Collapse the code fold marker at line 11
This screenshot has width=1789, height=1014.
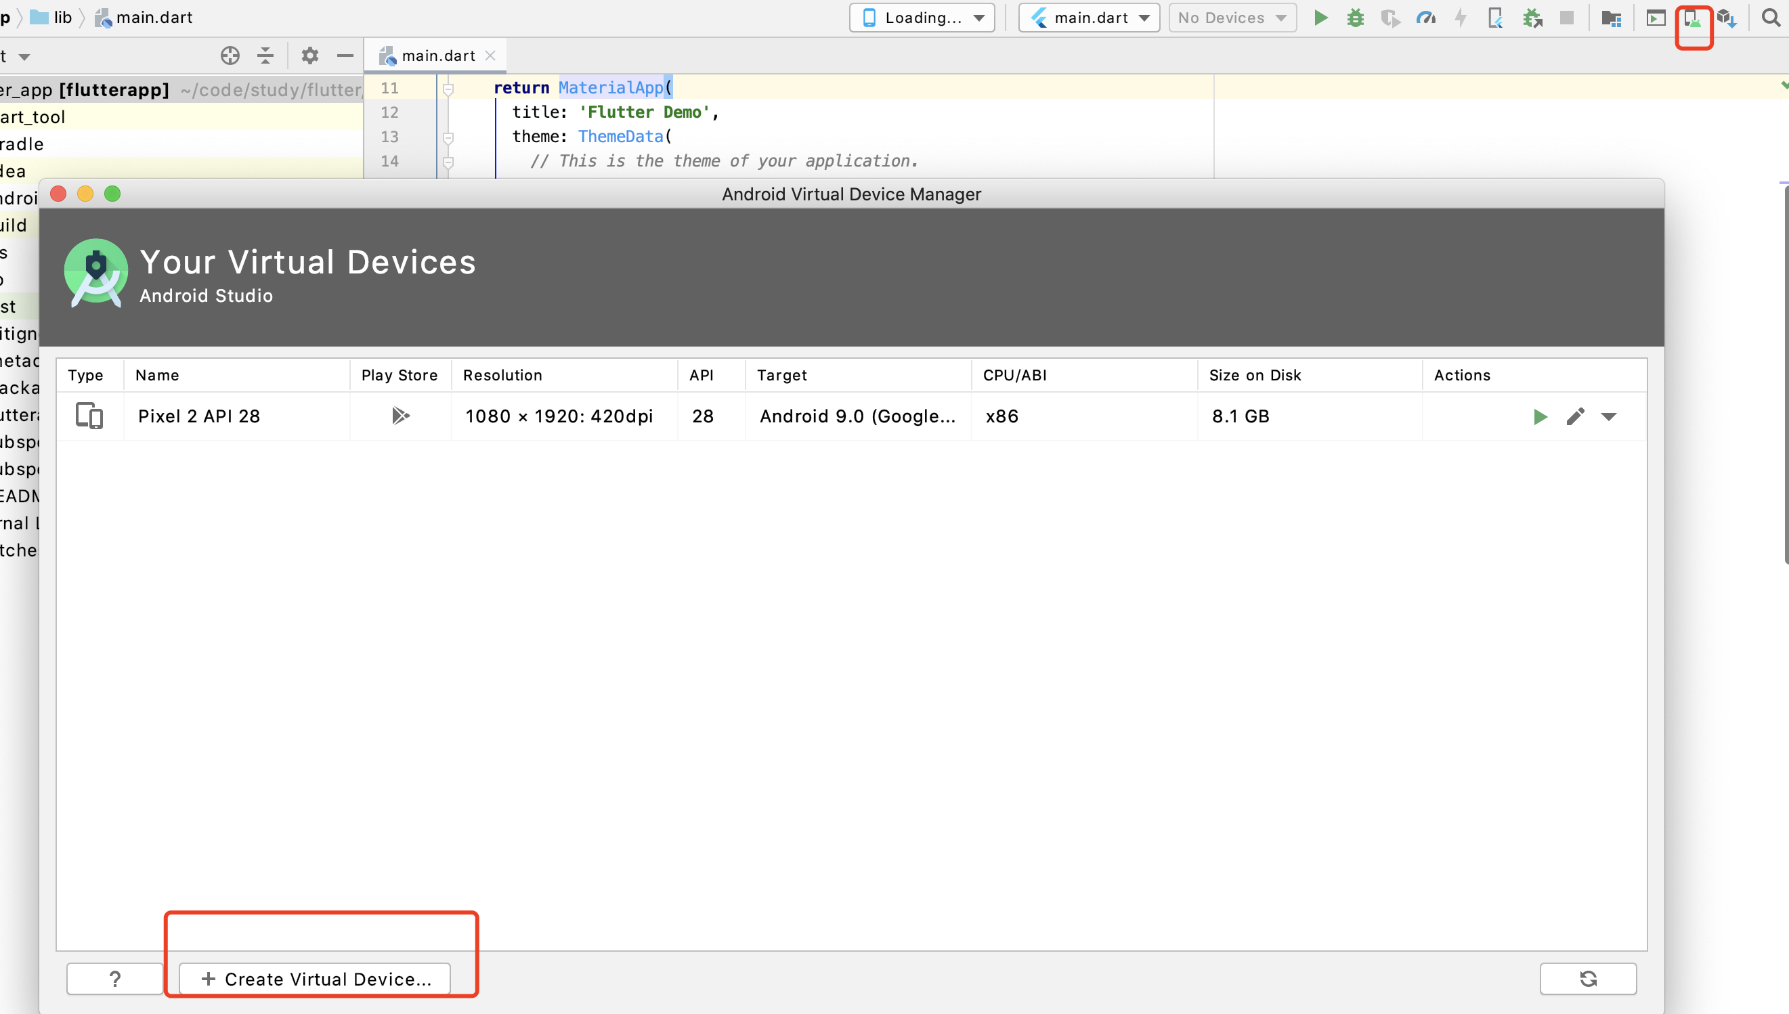[x=449, y=89]
